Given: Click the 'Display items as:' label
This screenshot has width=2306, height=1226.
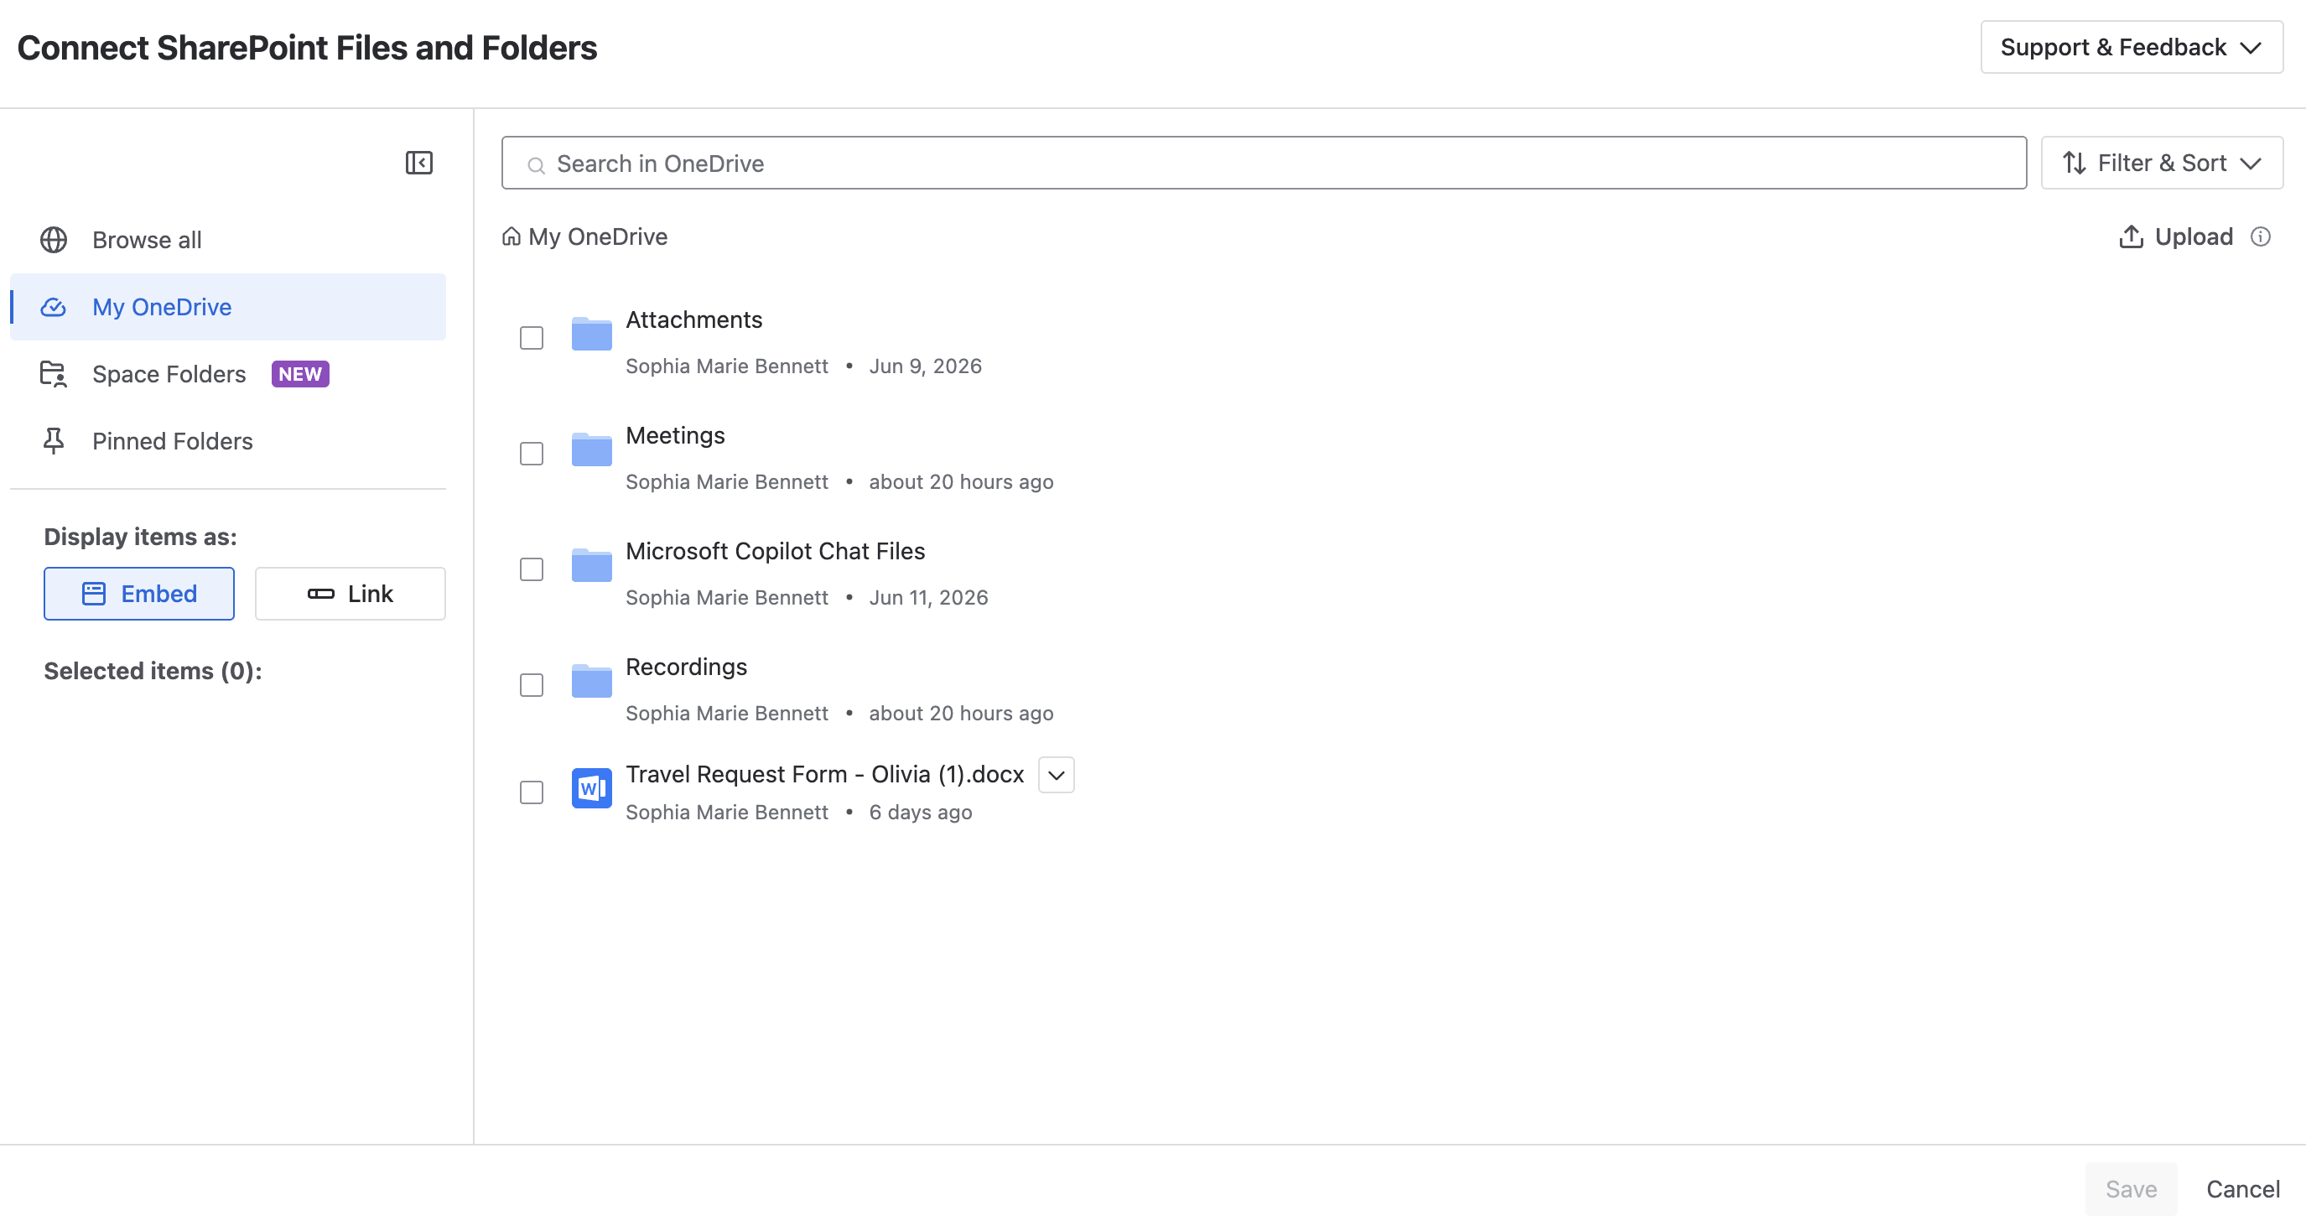Looking at the screenshot, I should pyautogui.click(x=141, y=537).
